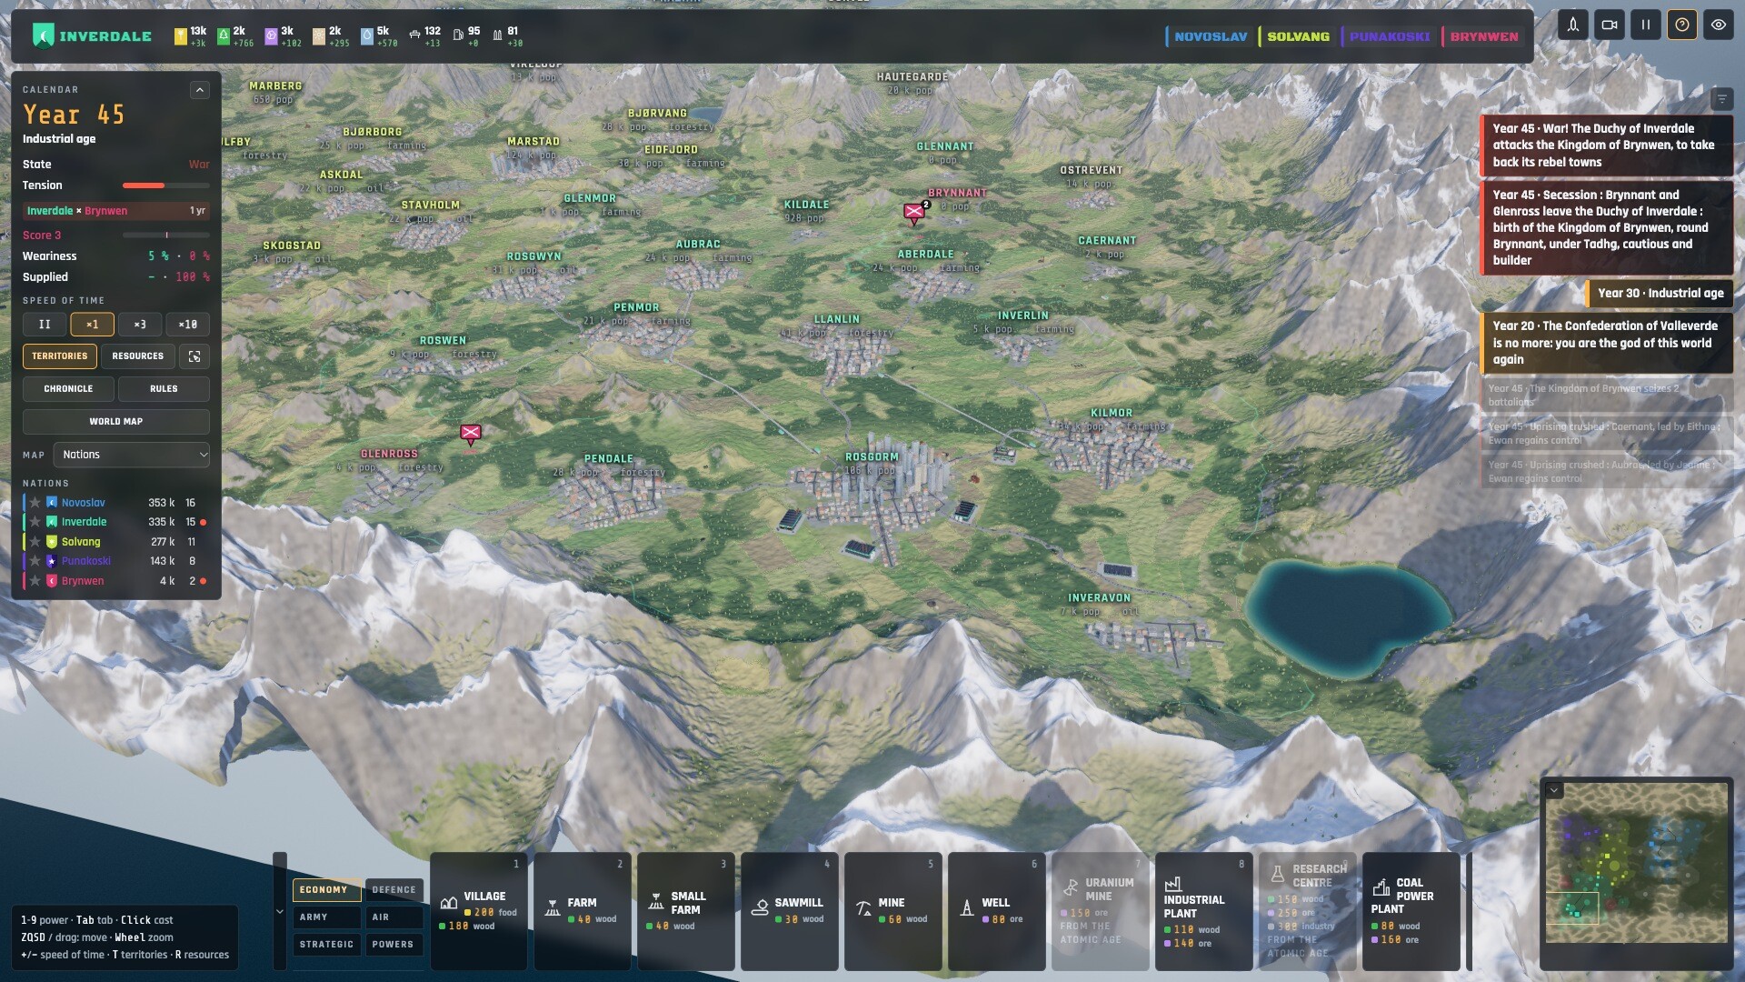Select the Sawmill build card
This screenshot has height=982, width=1745.
[x=790, y=911]
